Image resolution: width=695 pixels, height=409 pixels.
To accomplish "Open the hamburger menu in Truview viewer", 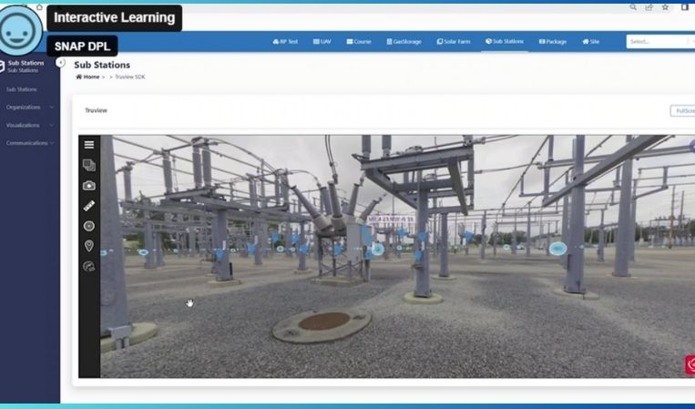I will (89, 144).
